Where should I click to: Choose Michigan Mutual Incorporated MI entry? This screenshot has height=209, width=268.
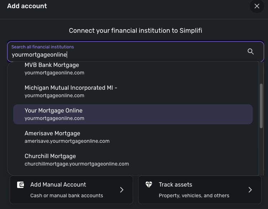(x=71, y=91)
